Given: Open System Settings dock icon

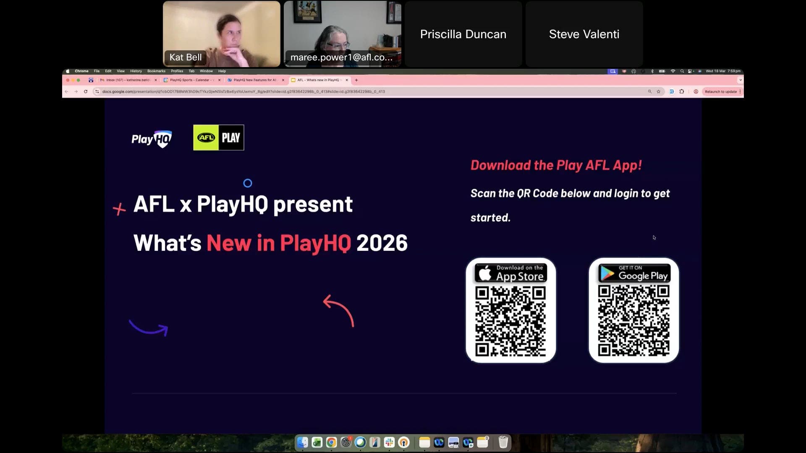Looking at the screenshot, I should pyautogui.click(x=346, y=442).
